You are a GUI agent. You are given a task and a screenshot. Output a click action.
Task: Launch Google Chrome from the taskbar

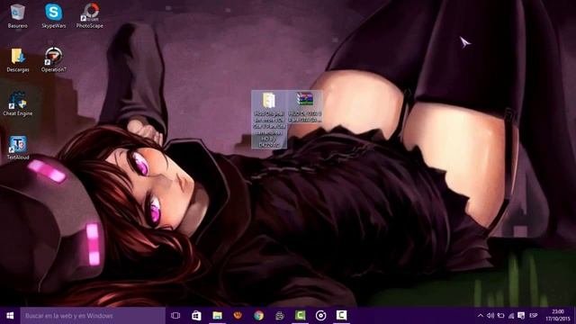click(x=258, y=316)
